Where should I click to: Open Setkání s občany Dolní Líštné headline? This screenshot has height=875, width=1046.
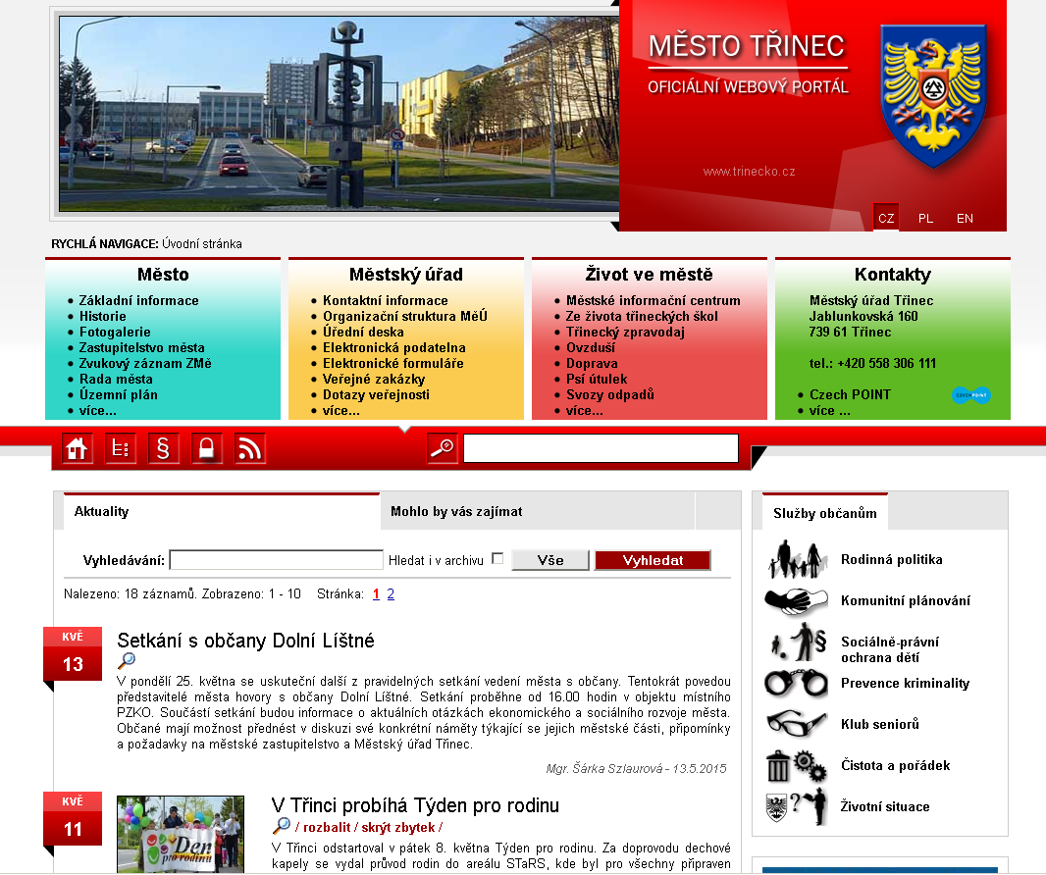(x=245, y=641)
